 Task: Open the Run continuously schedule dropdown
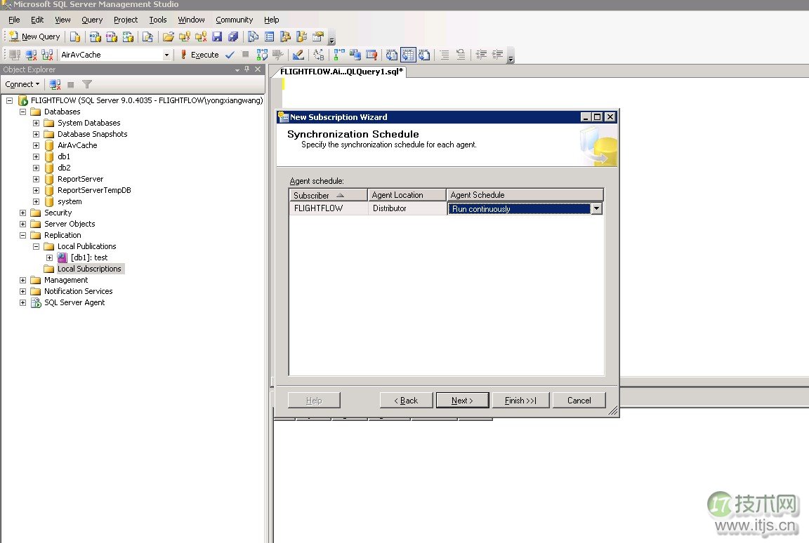(596, 208)
